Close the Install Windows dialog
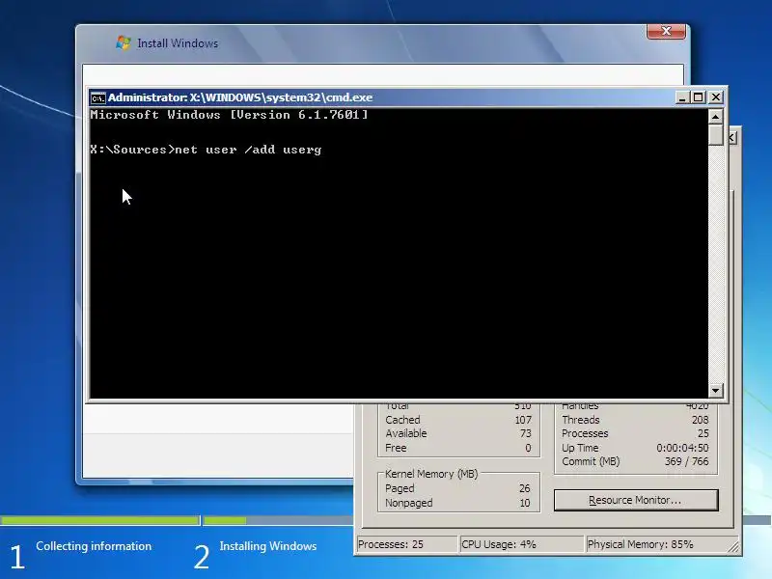The image size is (772, 579). point(666,31)
